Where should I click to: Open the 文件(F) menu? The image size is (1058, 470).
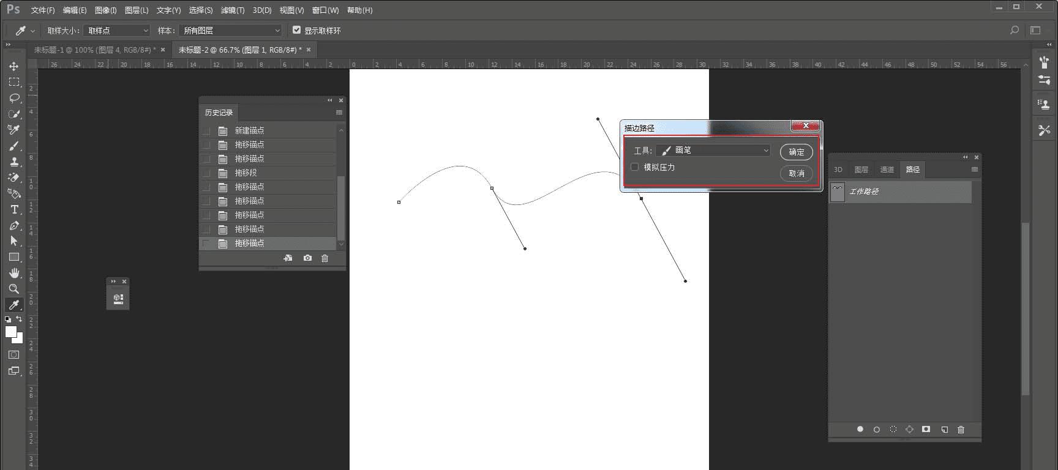pyautogui.click(x=43, y=10)
